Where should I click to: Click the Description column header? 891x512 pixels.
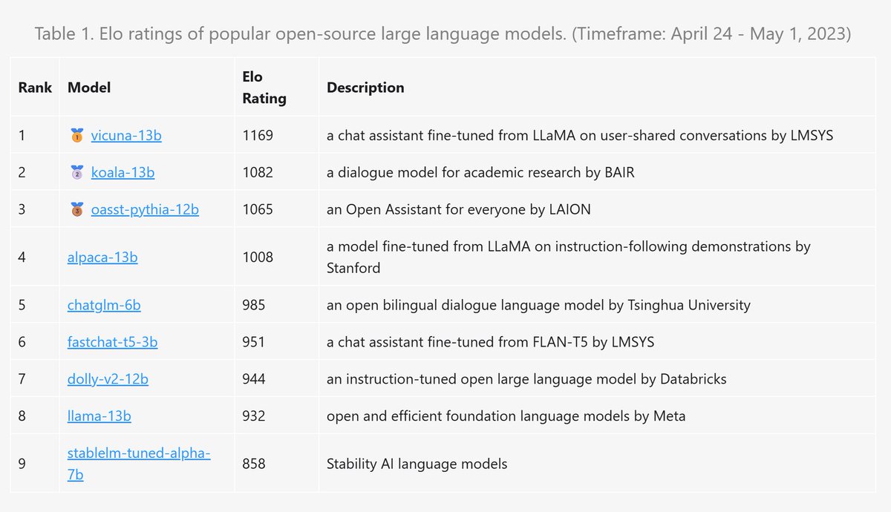pos(365,88)
